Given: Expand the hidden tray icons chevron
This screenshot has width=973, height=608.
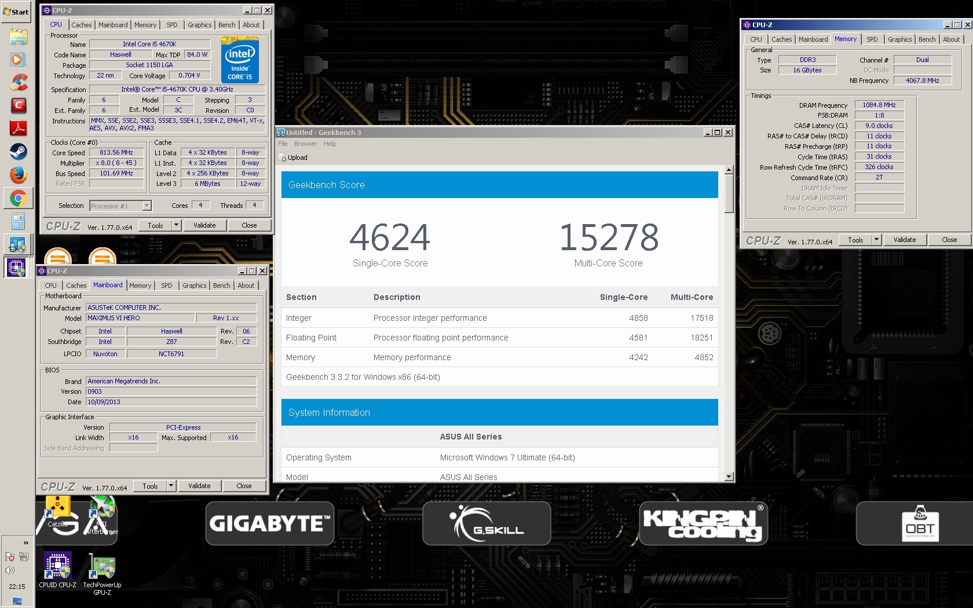Looking at the screenshot, I should (x=25, y=543).
